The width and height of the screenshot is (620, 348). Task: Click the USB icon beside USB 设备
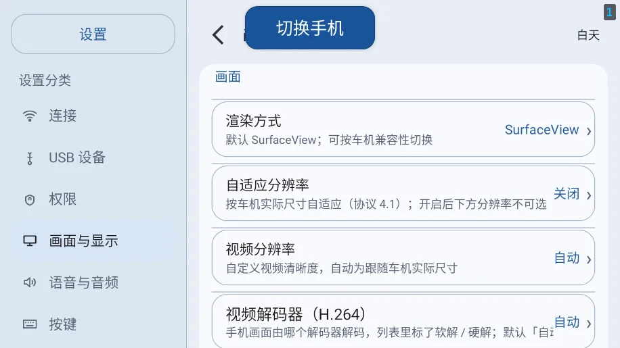click(30, 158)
